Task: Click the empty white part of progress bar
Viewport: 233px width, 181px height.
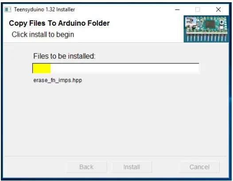Action: tap(124, 69)
